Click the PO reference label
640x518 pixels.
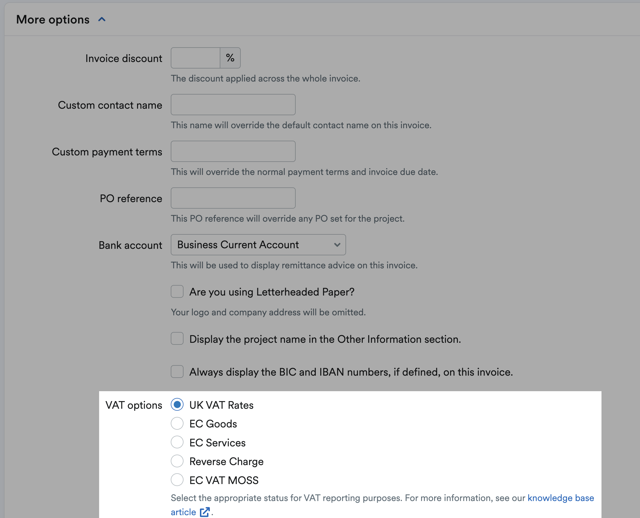point(131,199)
